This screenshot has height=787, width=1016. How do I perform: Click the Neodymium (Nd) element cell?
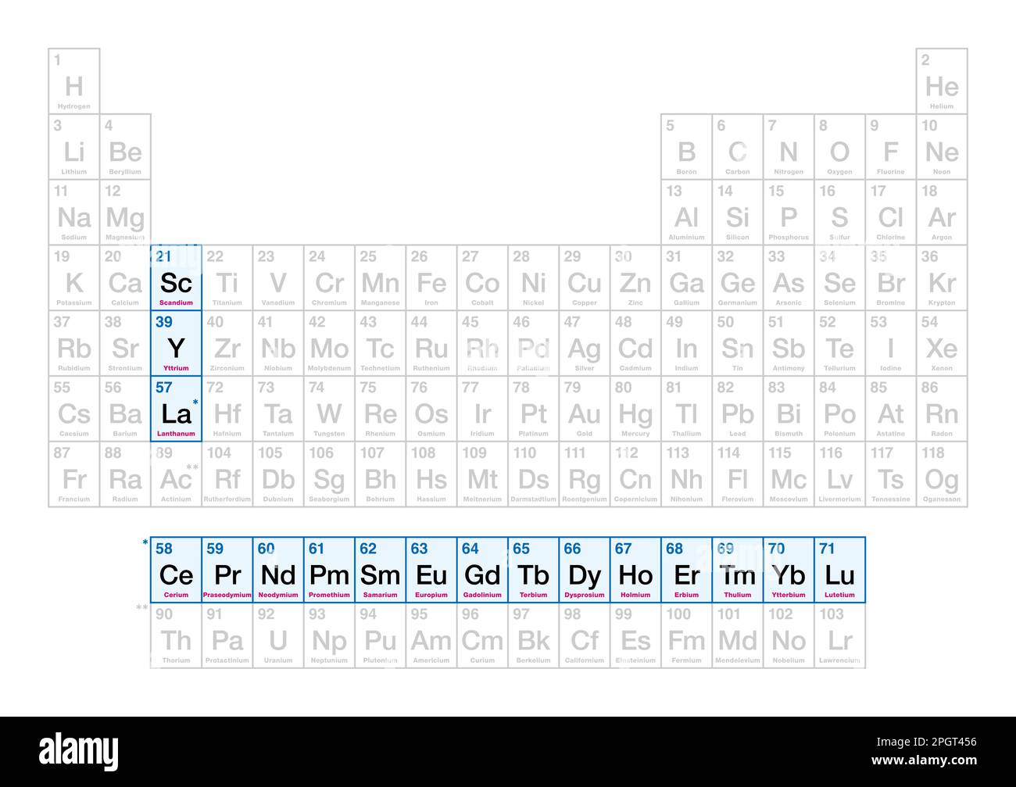[x=278, y=570]
